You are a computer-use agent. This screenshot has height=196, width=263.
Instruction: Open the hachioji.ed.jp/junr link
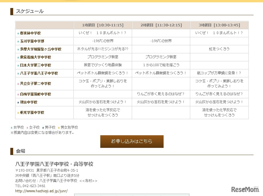41,191
